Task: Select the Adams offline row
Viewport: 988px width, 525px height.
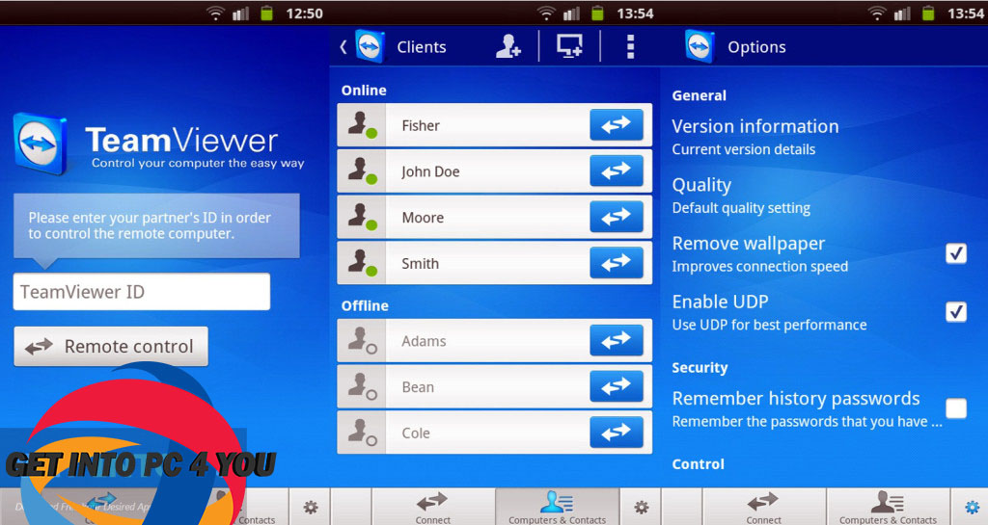Action: 495,341
